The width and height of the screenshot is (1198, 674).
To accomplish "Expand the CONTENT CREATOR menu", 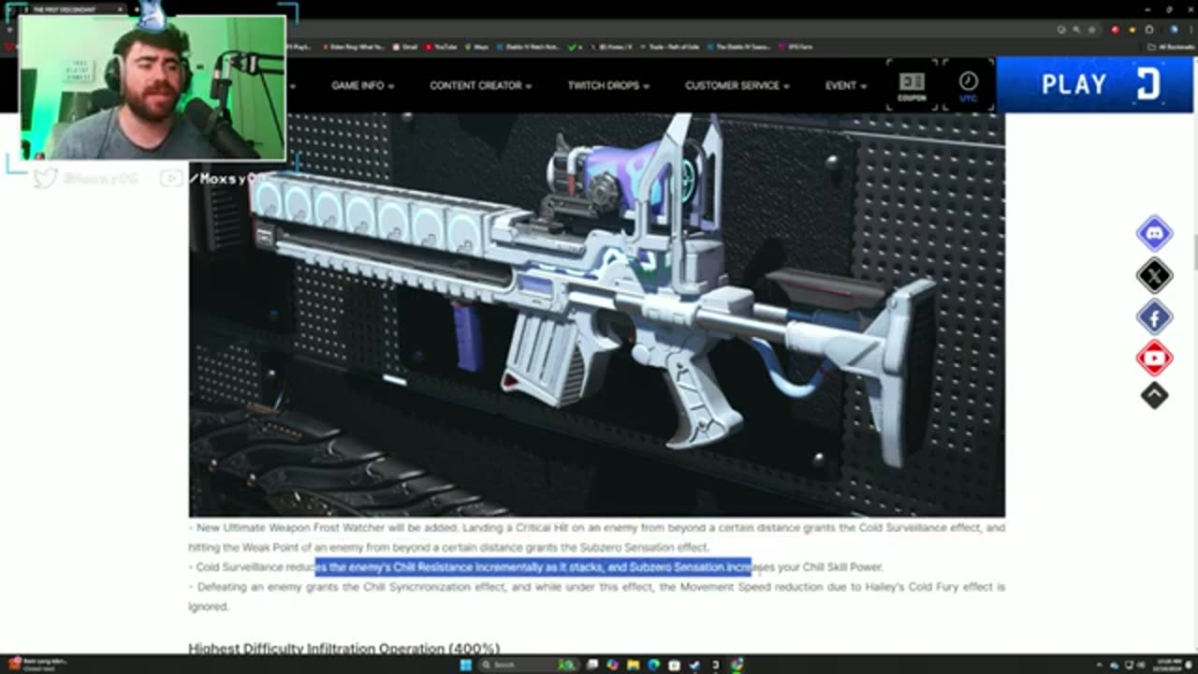I will [480, 85].
